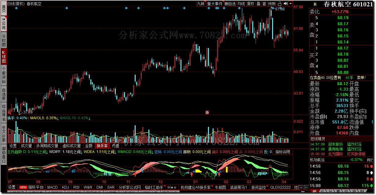Click buy level 1 price 60.12
This screenshot has width=376, height=195.
(343, 48)
